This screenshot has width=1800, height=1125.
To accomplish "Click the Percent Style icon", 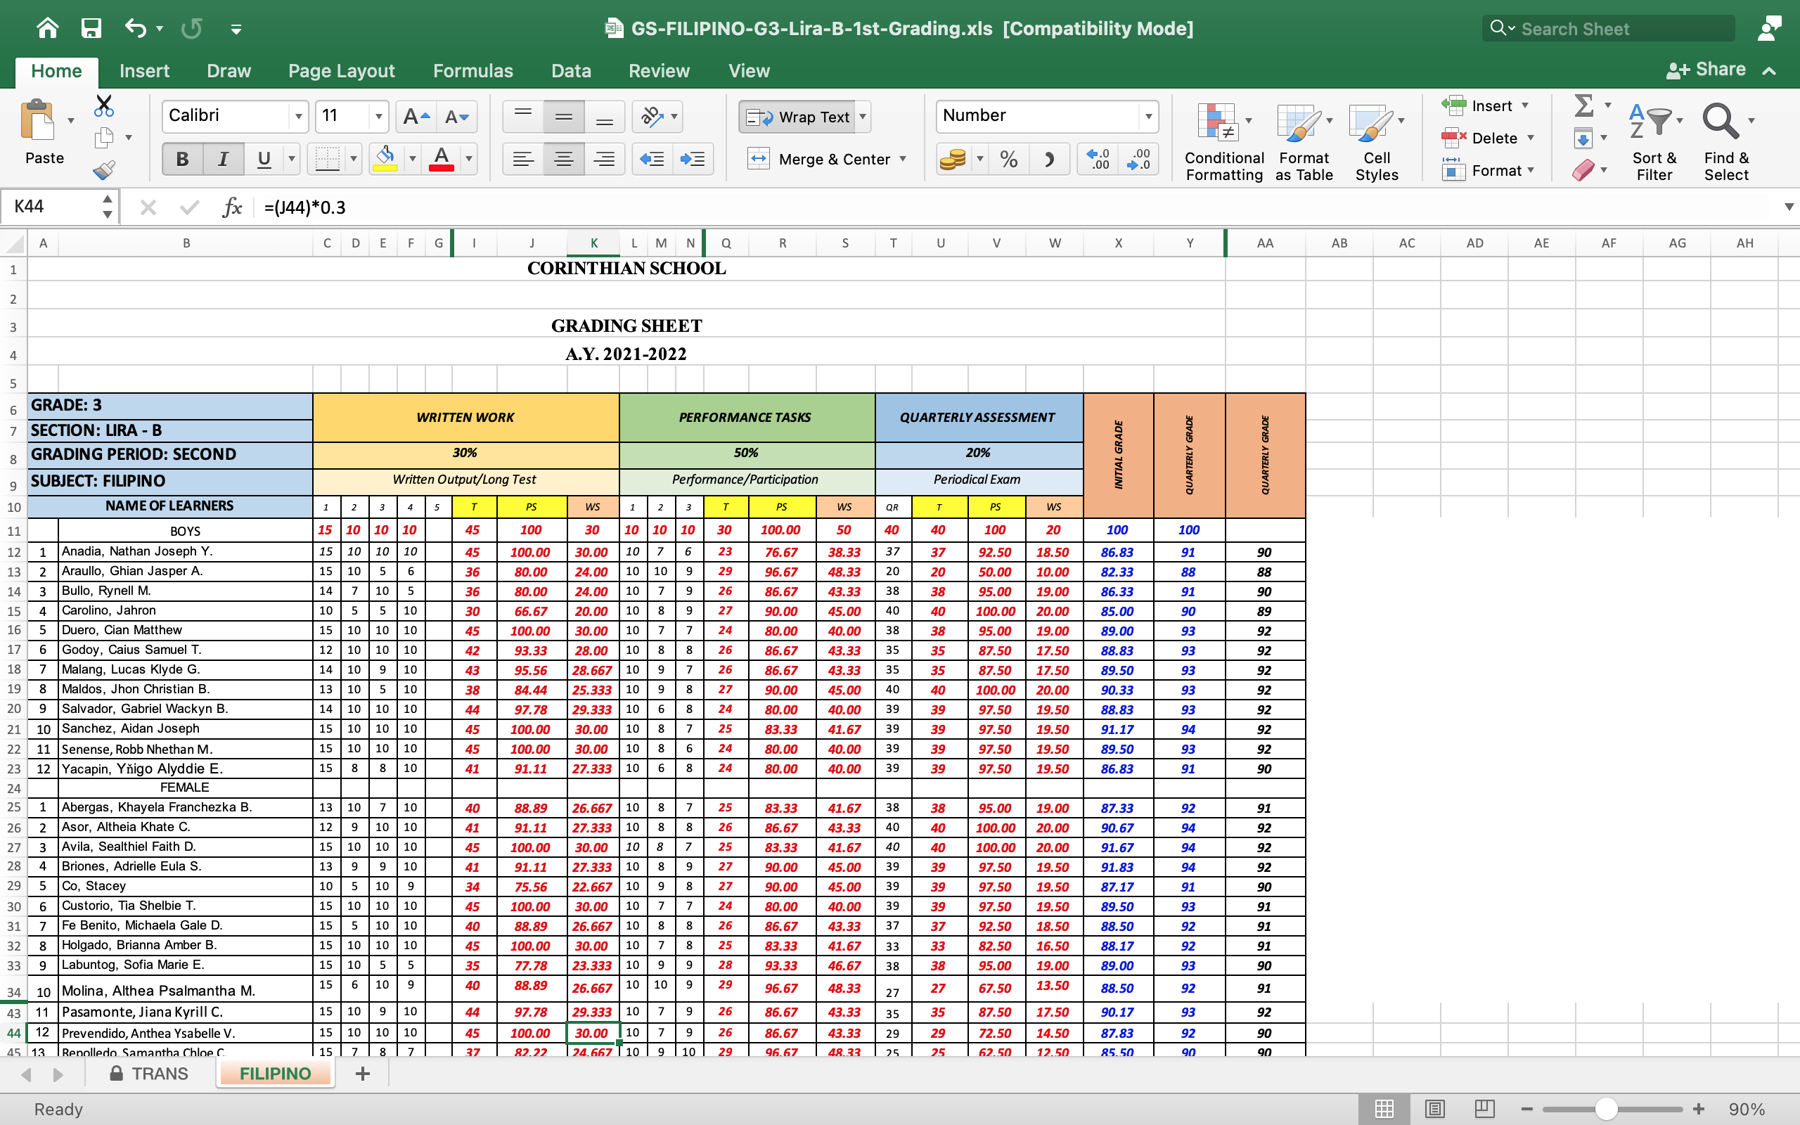I will click(1008, 159).
